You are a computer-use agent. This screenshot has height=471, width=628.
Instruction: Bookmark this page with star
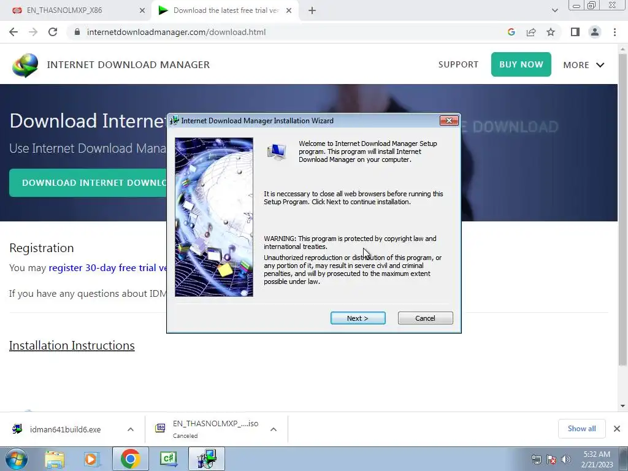coord(551,32)
